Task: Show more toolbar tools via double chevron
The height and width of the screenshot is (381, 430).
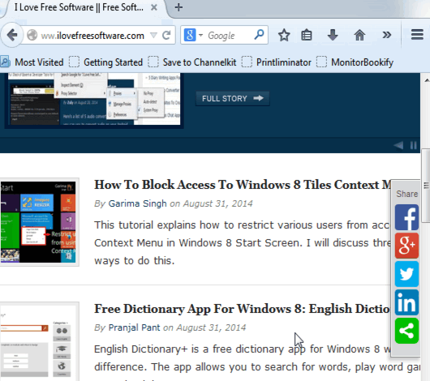Action: tap(387, 35)
